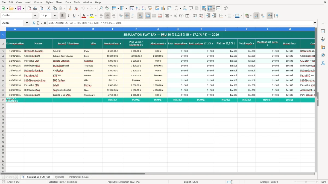Click the Function Wizard fx icon

[34, 23]
